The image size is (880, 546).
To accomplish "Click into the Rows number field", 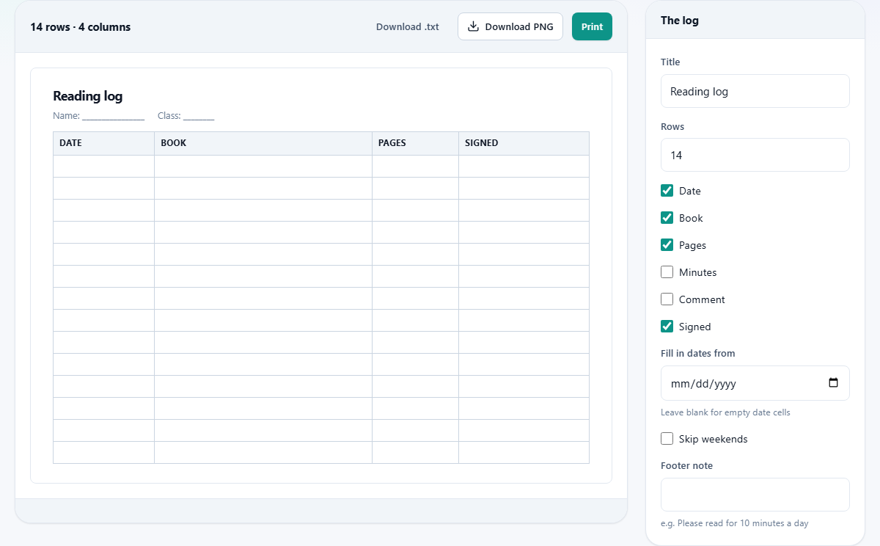I will pos(755,155).
